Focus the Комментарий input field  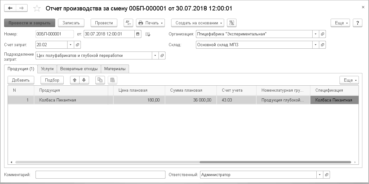tap(100, 175)
